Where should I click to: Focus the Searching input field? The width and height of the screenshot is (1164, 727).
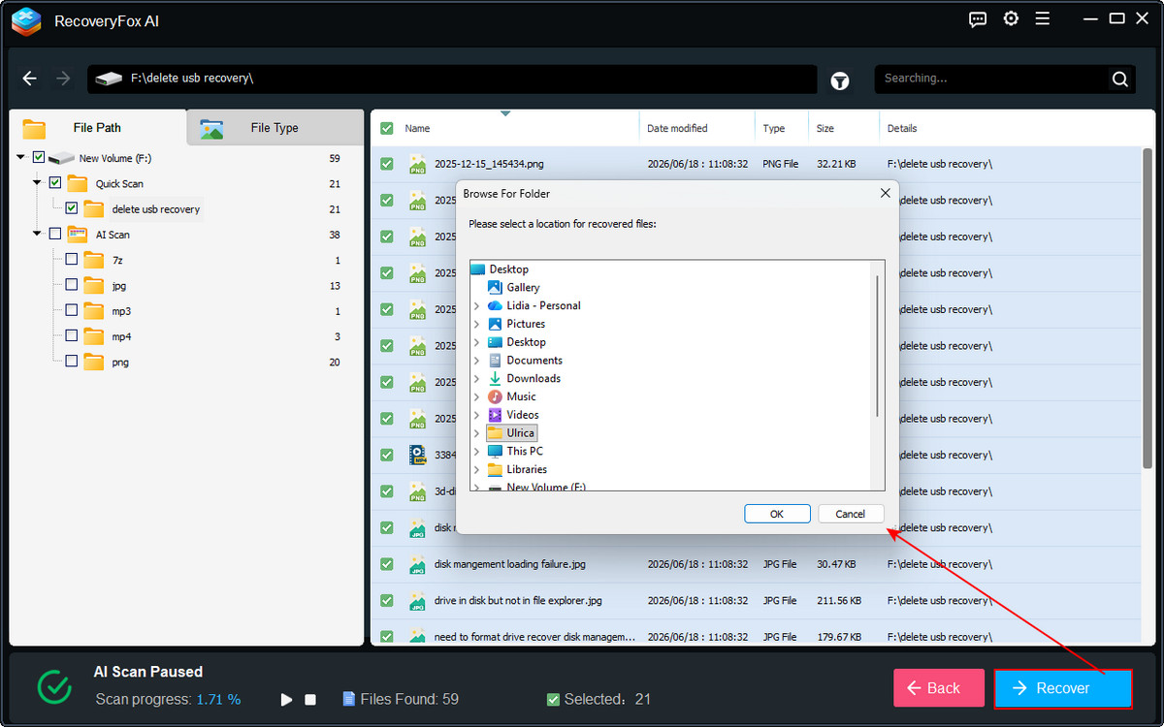coord(991,79)
